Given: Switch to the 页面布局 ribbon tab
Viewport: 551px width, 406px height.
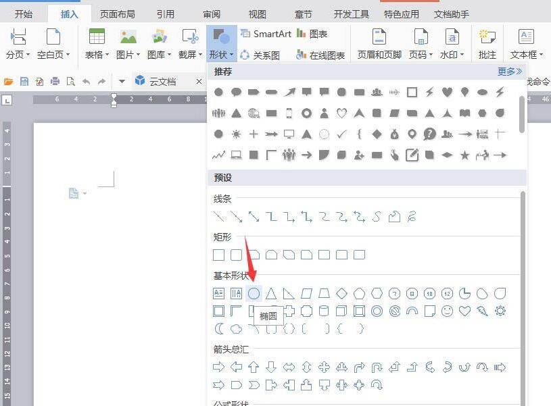Looking at the screenshot, I should coord(118,13).
